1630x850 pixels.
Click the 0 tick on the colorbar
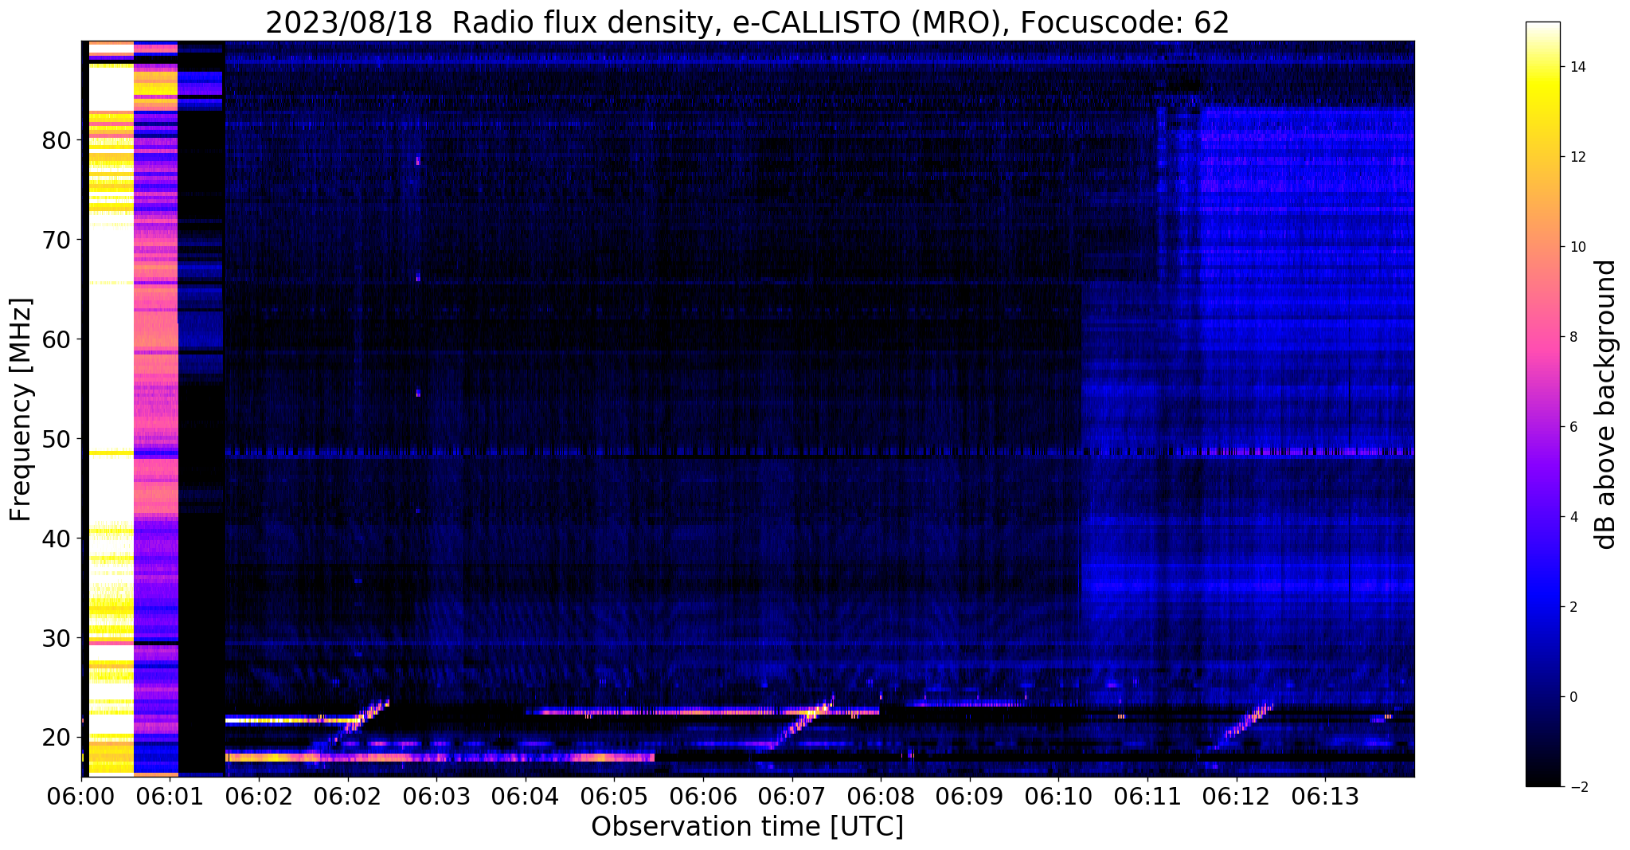(x=1572, y=697)
